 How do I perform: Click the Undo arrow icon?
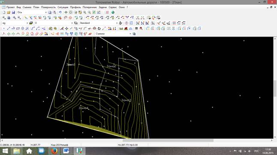60,12
